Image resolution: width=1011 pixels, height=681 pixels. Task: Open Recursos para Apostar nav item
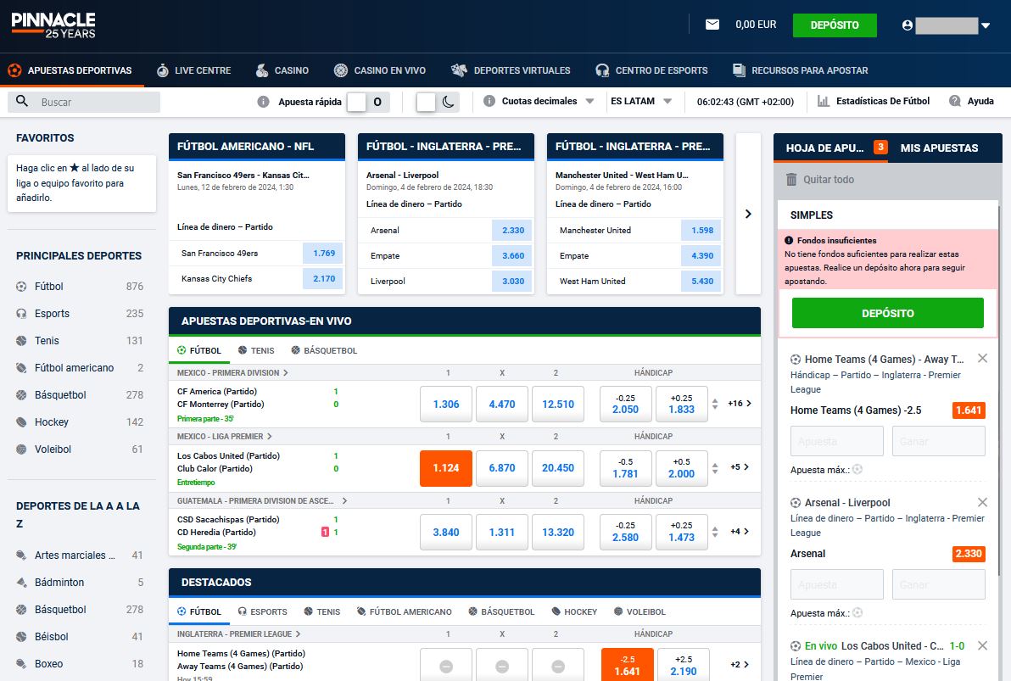point(800,70)
